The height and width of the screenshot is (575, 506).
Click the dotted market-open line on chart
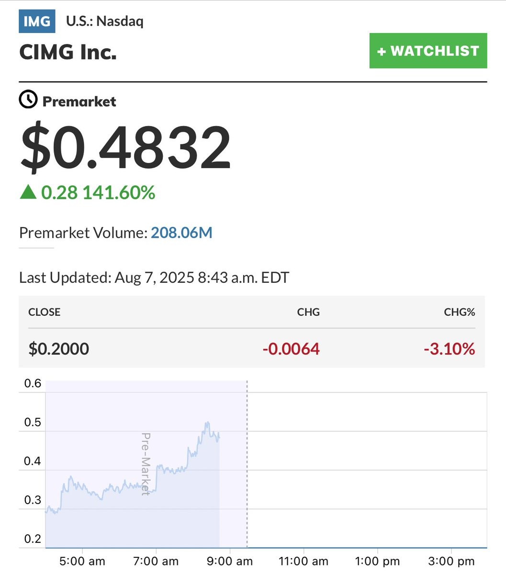pos(247,464)
